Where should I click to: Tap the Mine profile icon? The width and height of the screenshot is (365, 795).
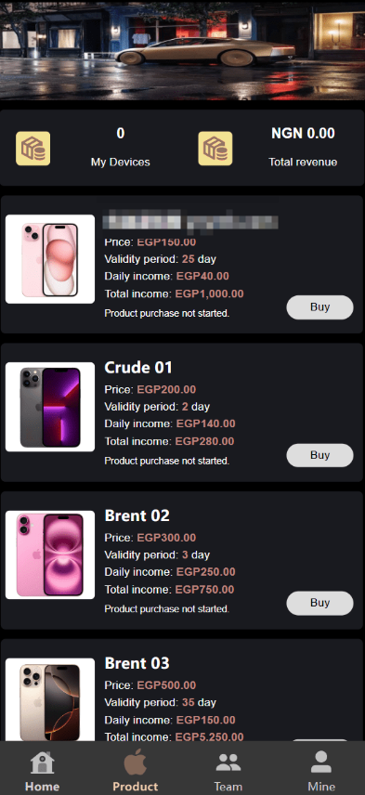tap(321, 762)
